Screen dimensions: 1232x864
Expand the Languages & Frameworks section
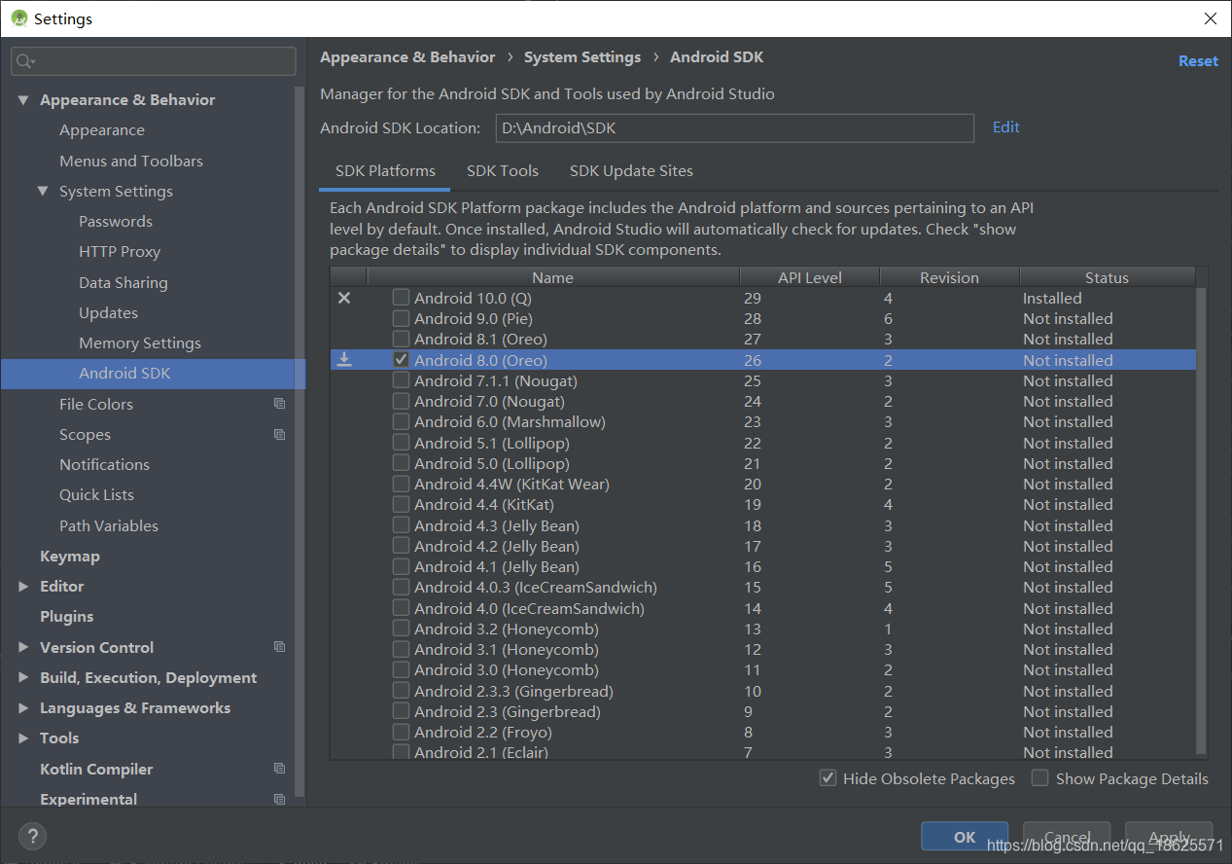[23, 707]
